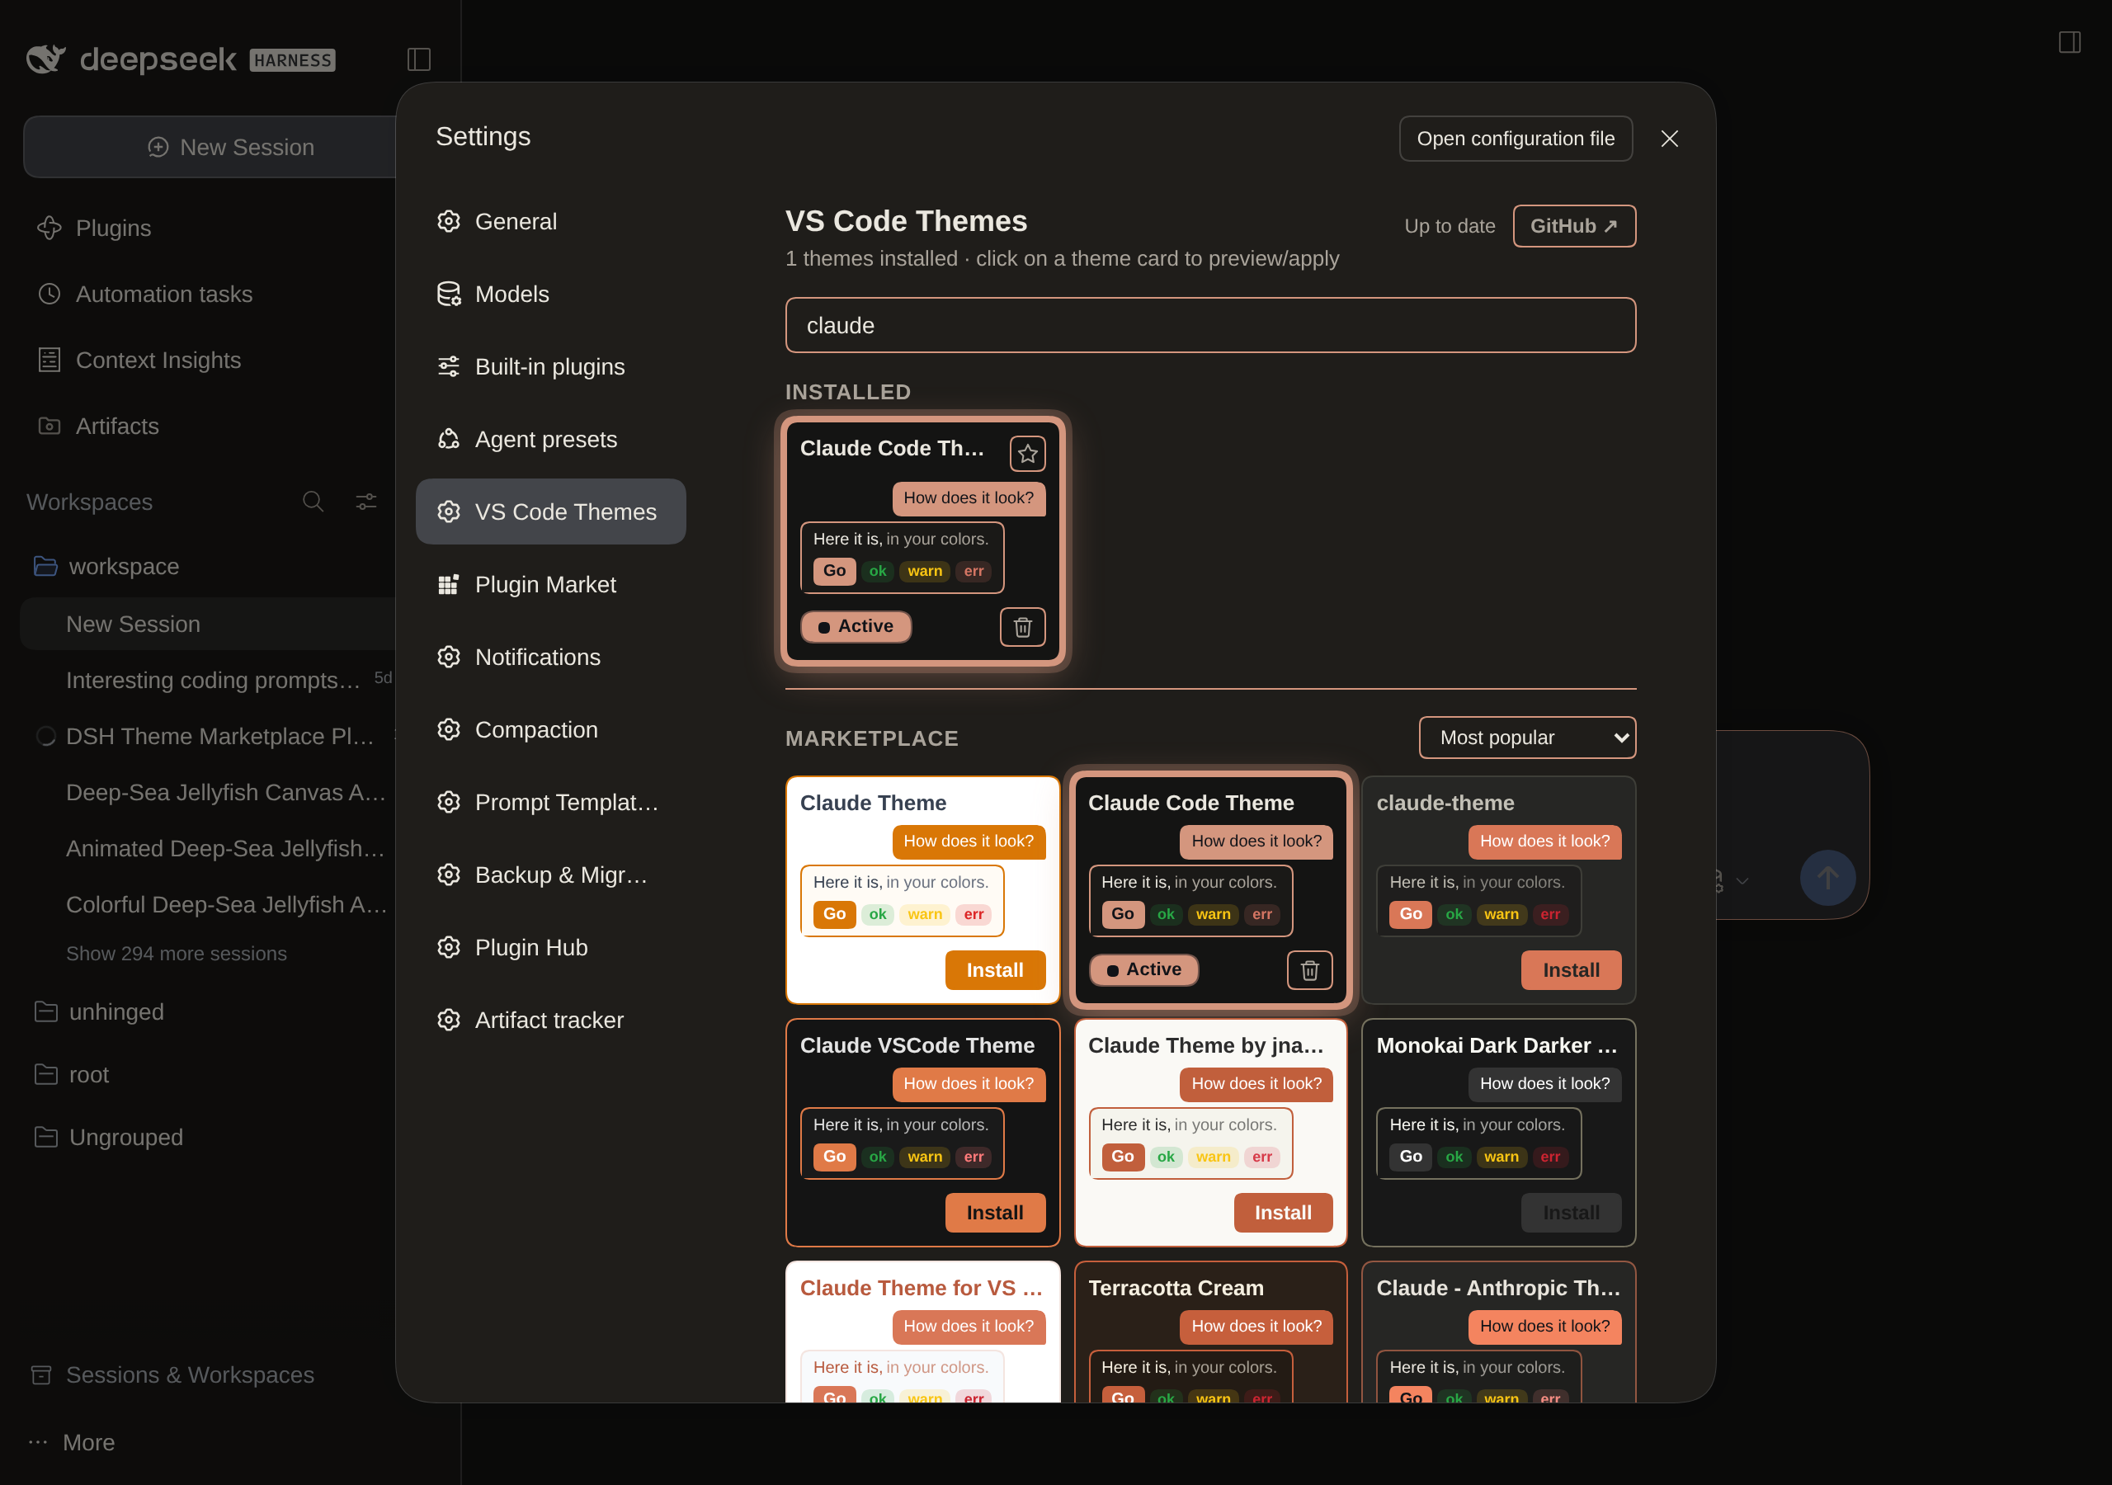Show 294 more sessions
Image resolution: width=2112 pixels, height=1485 pixels.
(177, 955)
